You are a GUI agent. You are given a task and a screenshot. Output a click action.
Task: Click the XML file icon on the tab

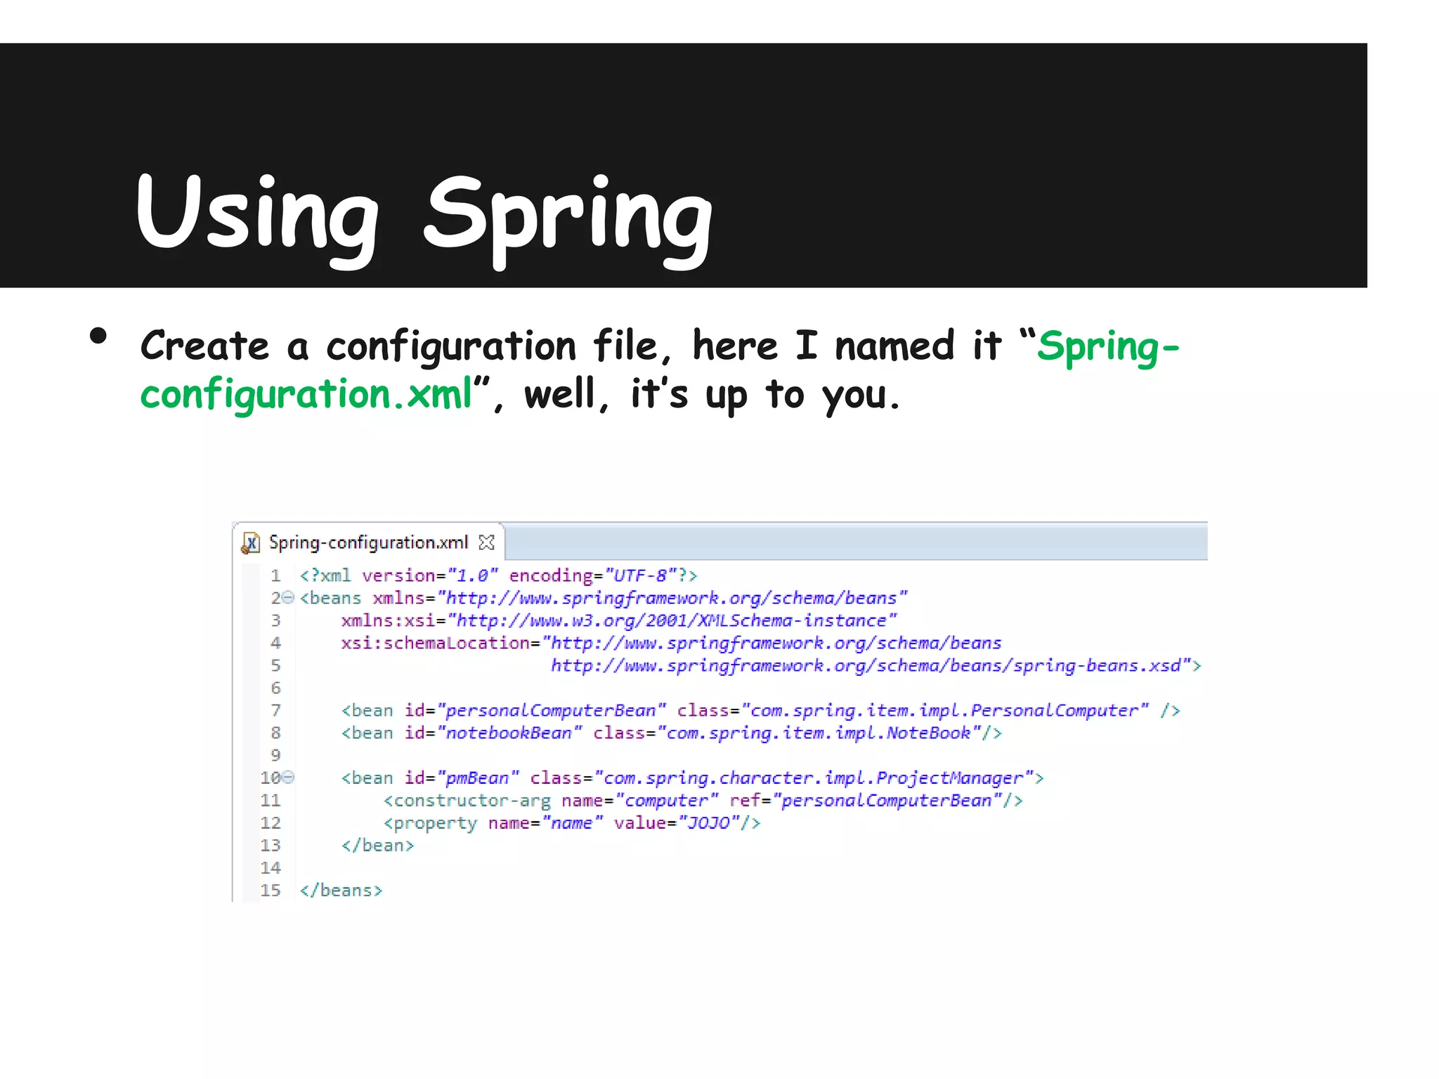250,543
